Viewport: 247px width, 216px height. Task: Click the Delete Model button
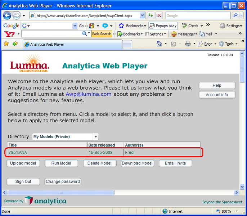99,163
